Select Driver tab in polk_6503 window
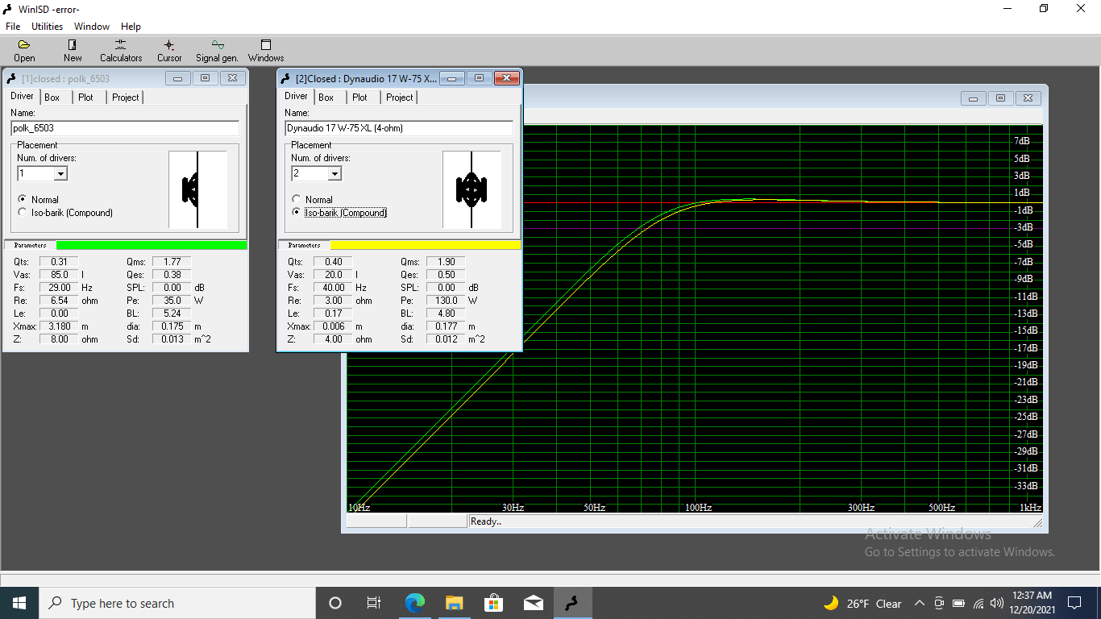 tap(22, 96)
